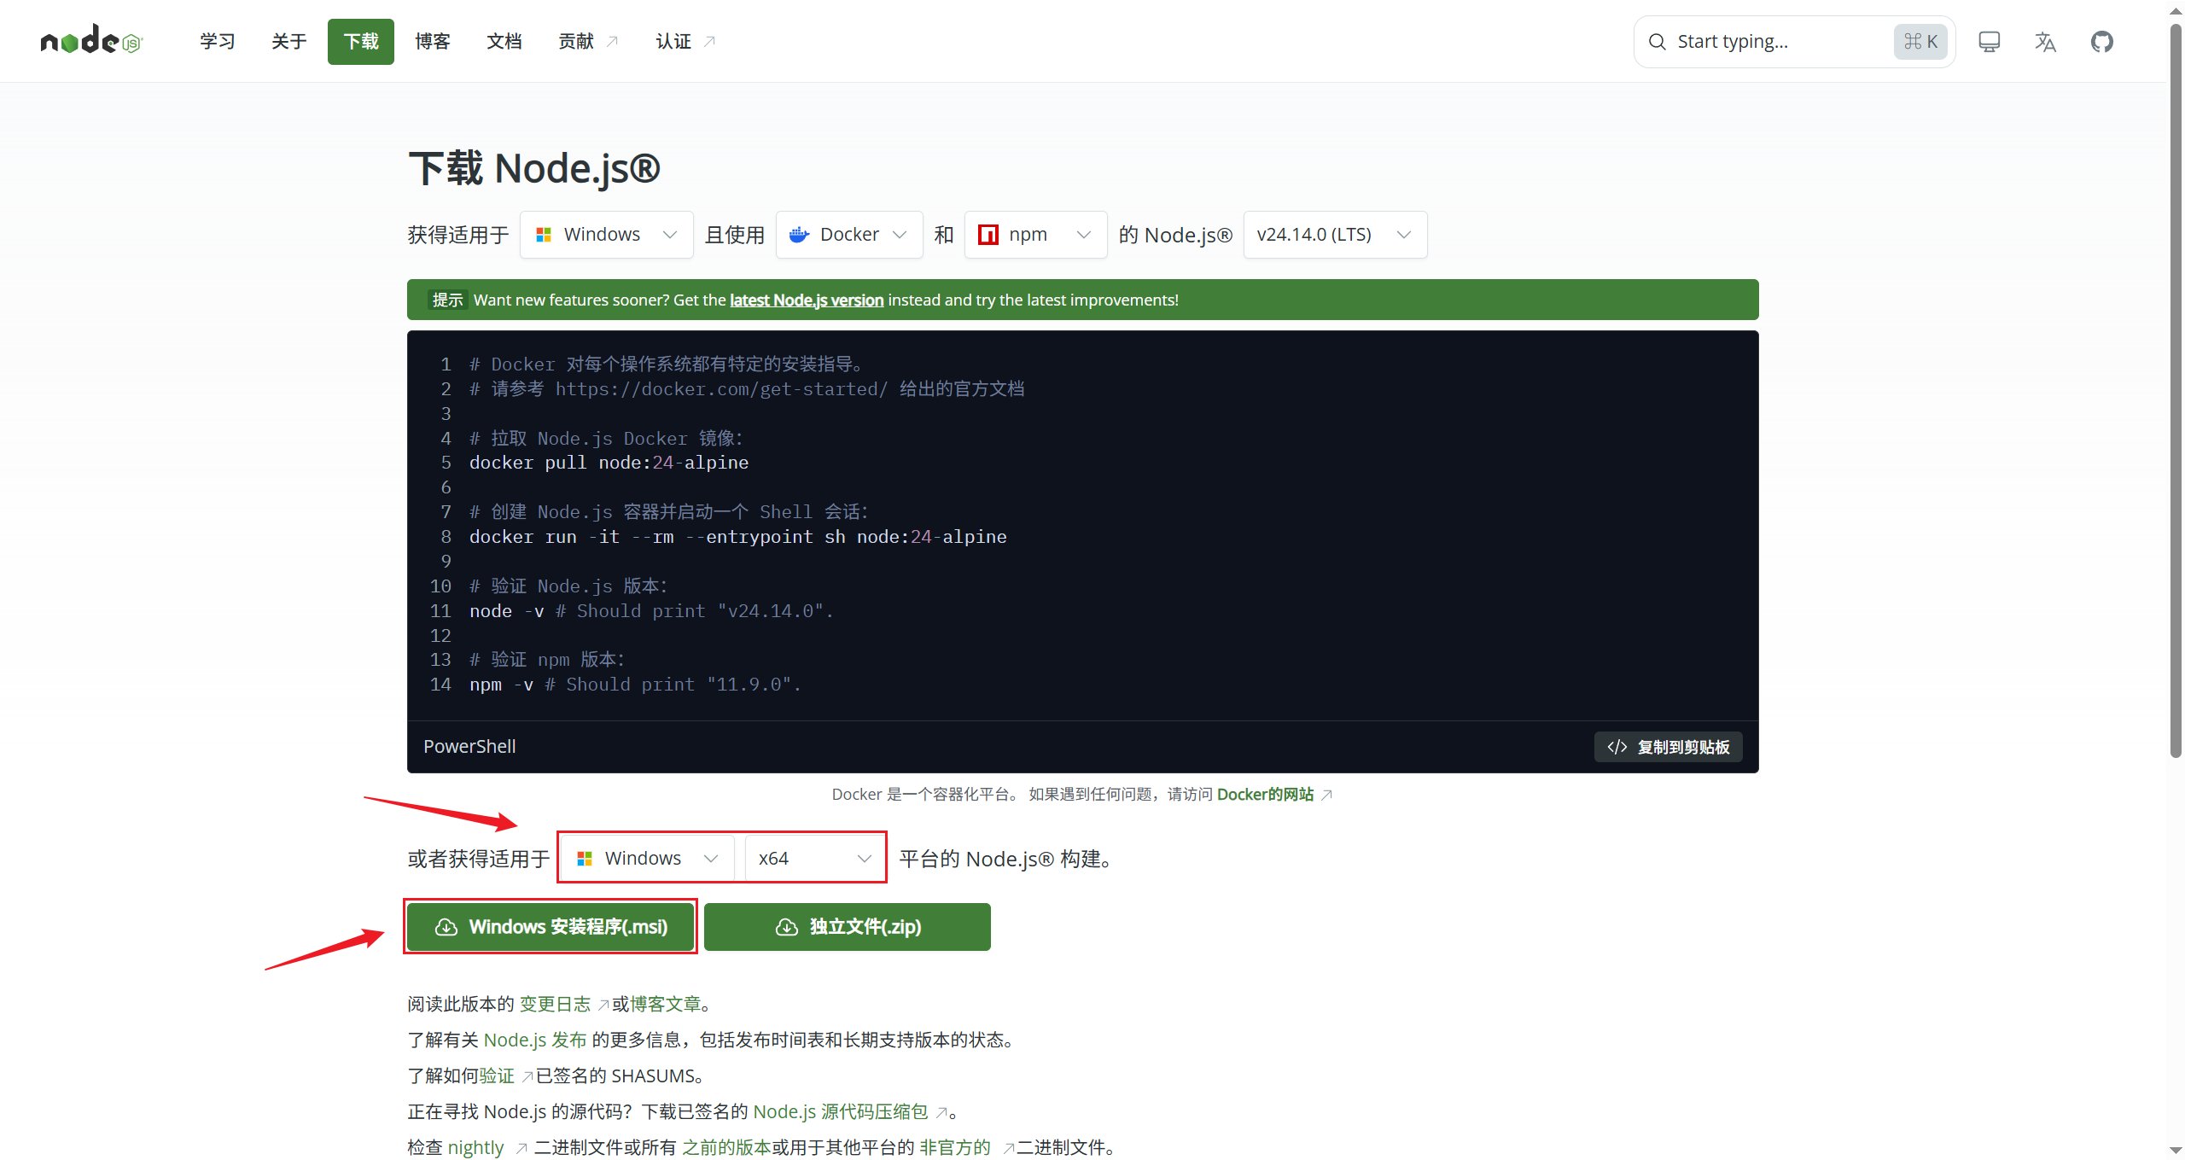This screenshot has height=1160, width=2185.
Task: Click the 'docker pull node:24-alpine' code line
Action: point(609,463)
